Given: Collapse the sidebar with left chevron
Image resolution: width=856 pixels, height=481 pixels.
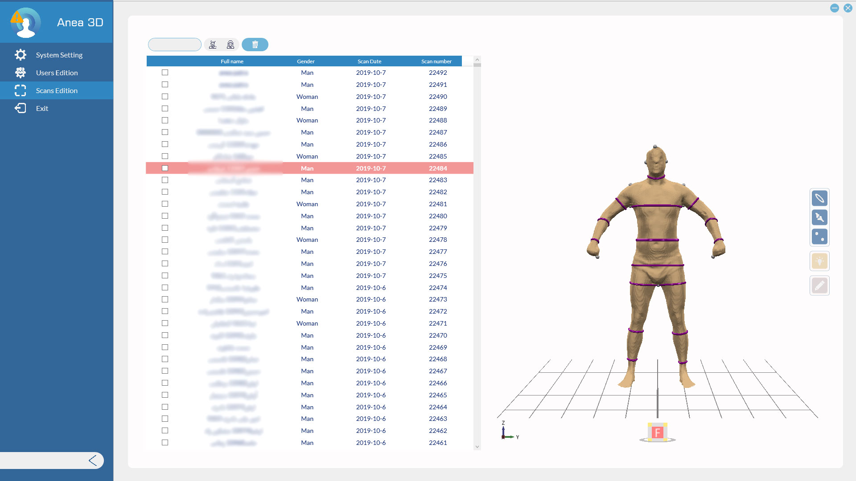Looking at the screenshot, I should [x=93, y=461].
